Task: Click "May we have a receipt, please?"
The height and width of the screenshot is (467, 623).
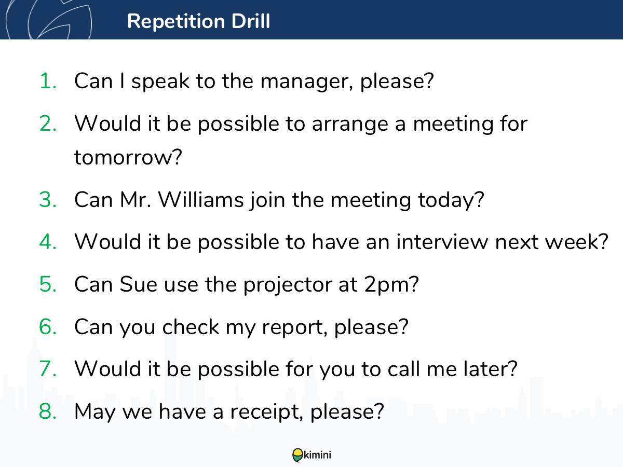Action: pyautogui.click(x=229, y=413)
